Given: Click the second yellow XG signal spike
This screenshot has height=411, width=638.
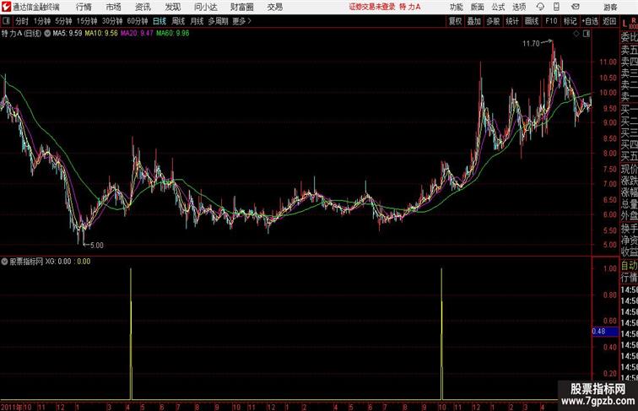Looking at the screenshot, I should click(x=441, y=333).
